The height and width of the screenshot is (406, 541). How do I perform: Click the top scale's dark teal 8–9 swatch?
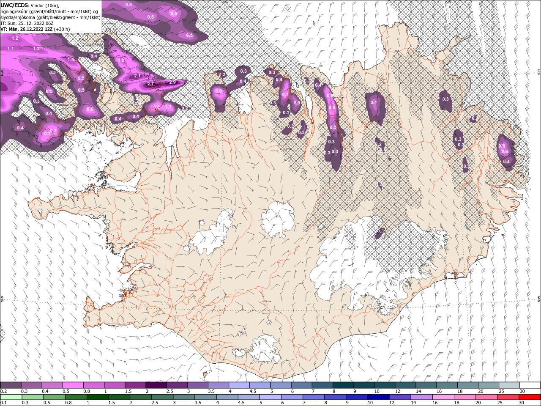click(x=344, y=385)
